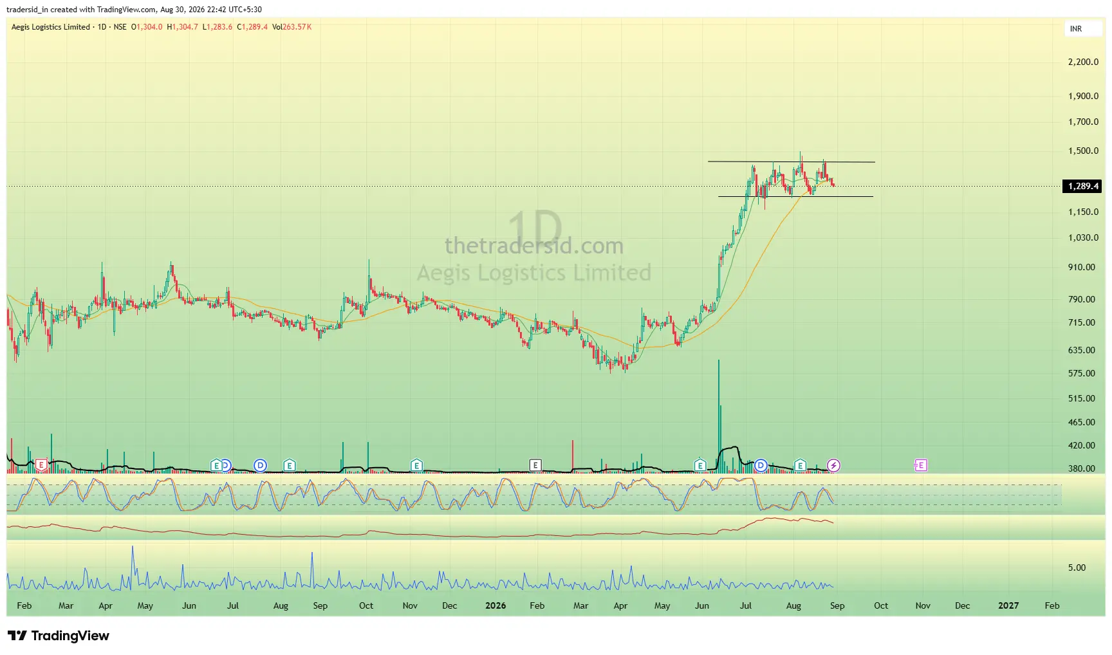The image size is (1112, 655).
Task: Click the 1D interval in the legend
Action: (x=102, y=27)
